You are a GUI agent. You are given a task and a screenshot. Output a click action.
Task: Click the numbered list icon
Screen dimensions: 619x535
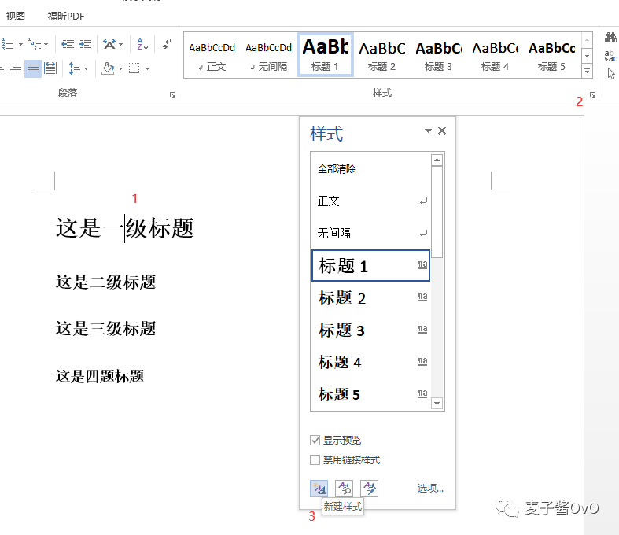pos(8,44)
